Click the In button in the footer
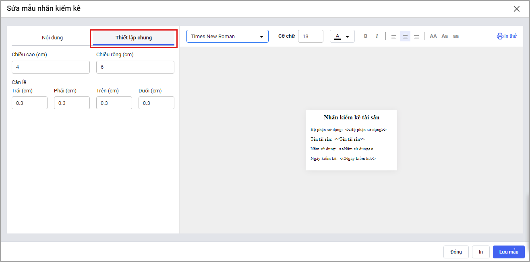Screen dimensions: 530x262 (x=480, y=252)
